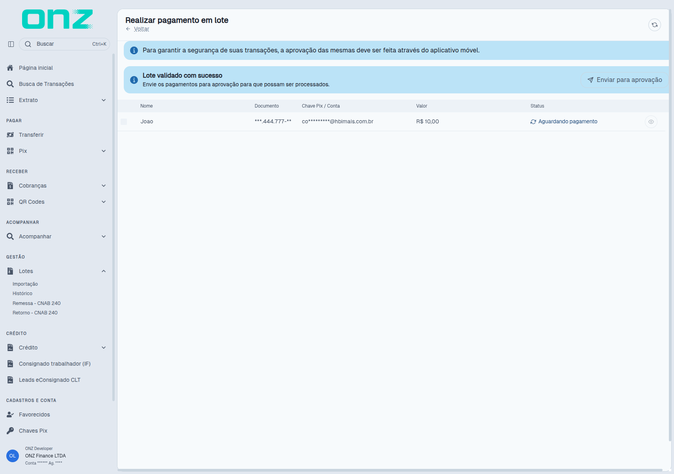Collapse the Lotes submenu chevron
Image resolution: width=674 pixels, height=474 pixels.
tap(104, 271)
